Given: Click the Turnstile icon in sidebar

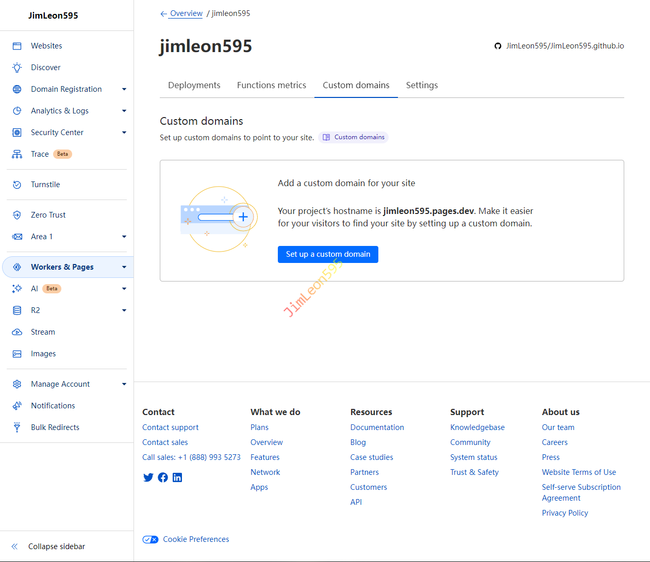Looking at the screenshot, I should (17, 185).
